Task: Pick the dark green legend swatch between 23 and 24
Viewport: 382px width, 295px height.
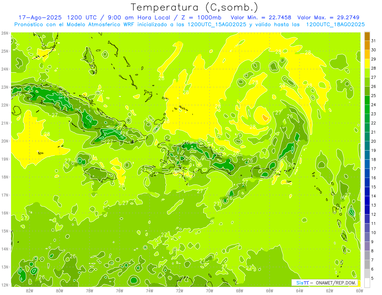Action: coord(367,109)
